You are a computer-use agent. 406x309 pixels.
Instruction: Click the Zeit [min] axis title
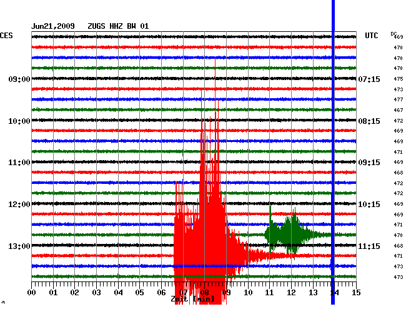click(x=192, y=299)
